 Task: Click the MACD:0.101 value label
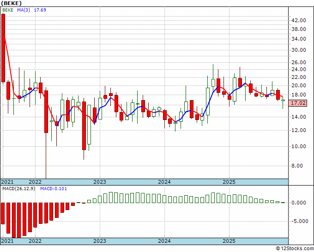pyautogui.click(x=54, y=189)
